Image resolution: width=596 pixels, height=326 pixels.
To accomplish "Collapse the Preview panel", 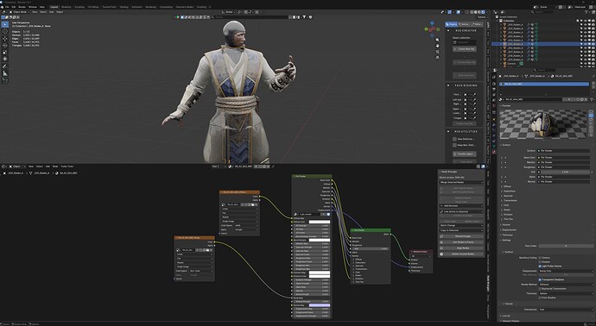I will 507,106.
